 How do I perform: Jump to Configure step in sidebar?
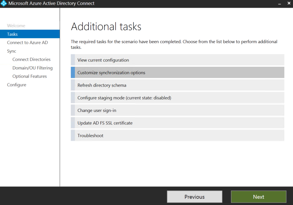[17, 85]
